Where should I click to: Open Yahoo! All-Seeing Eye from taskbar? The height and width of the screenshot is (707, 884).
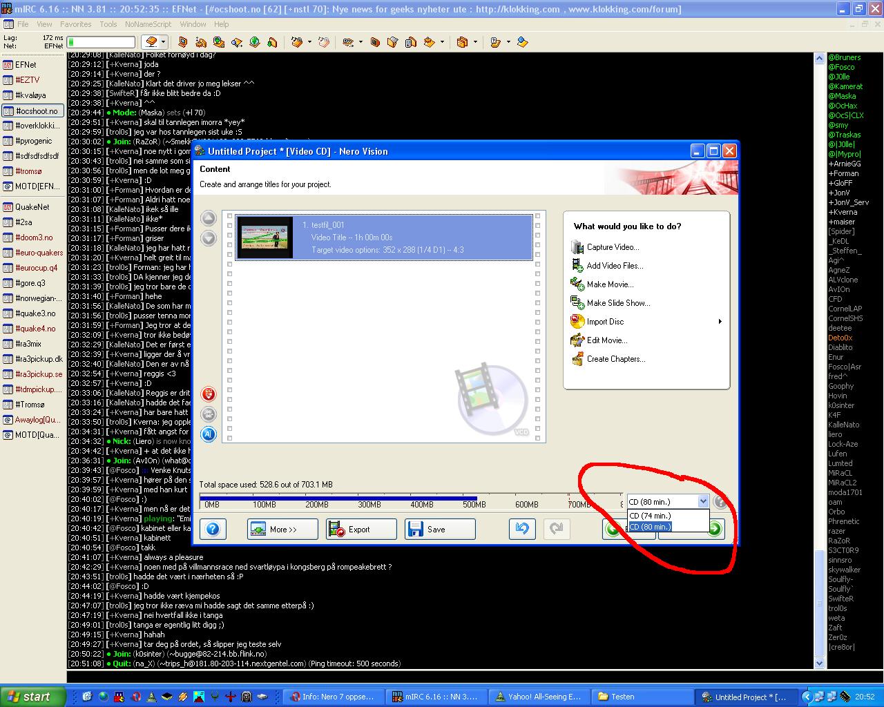(x=537, y=697)
